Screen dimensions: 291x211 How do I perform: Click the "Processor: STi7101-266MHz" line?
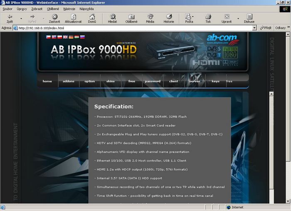[x=141, y=117]
